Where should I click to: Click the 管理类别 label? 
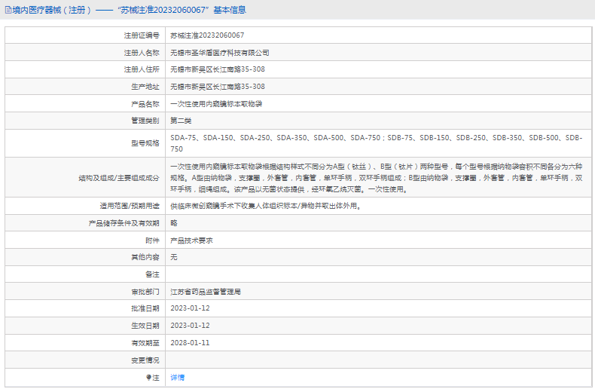(145, 121)
